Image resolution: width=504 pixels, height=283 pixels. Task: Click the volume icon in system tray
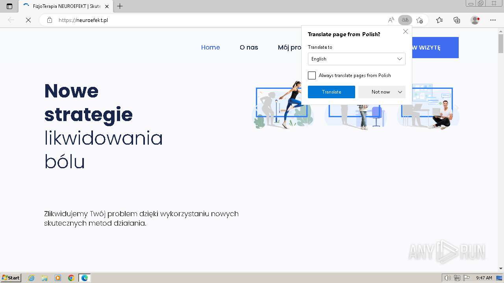click(x=448, y=278)
